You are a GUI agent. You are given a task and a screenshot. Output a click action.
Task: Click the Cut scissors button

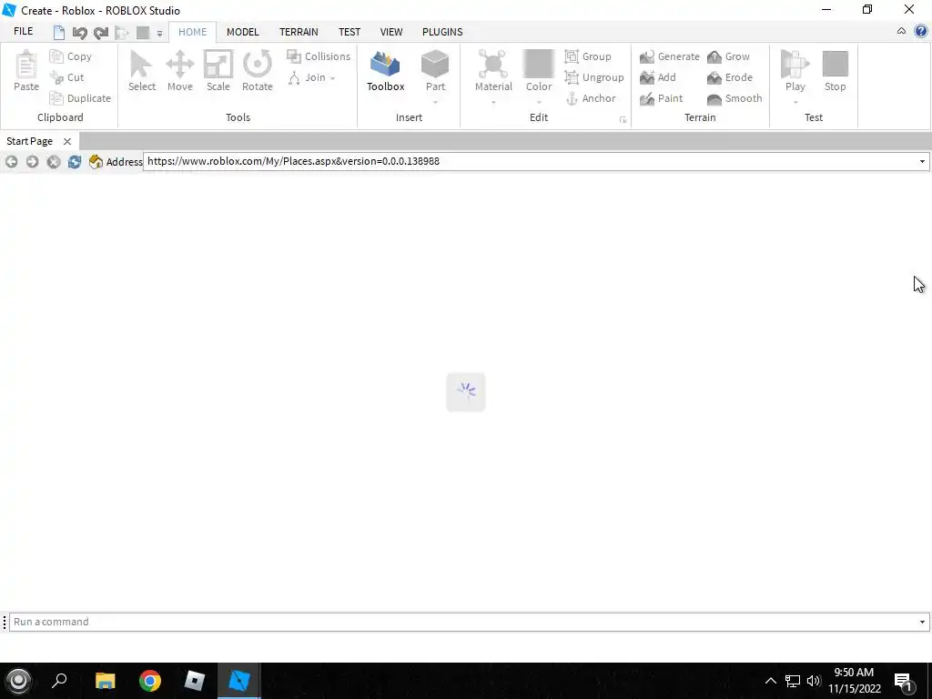point(67,77)
